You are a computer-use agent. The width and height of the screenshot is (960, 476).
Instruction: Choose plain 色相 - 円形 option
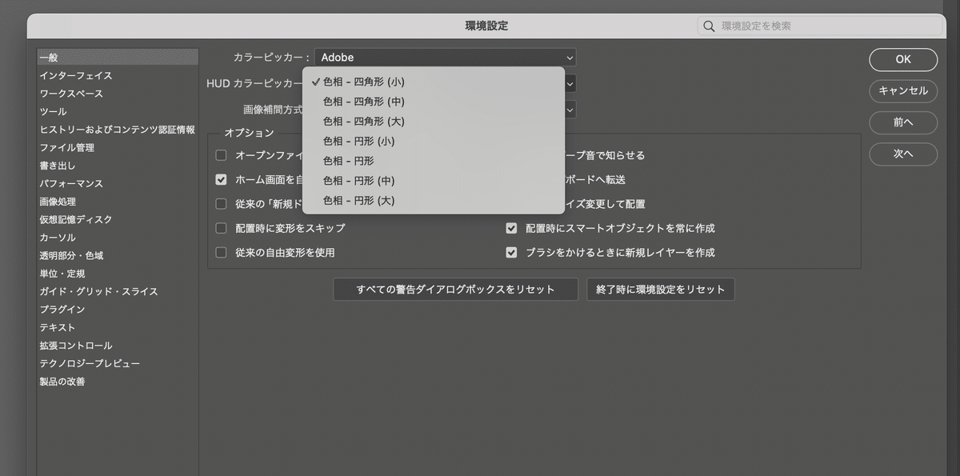[x=434, y=161]
